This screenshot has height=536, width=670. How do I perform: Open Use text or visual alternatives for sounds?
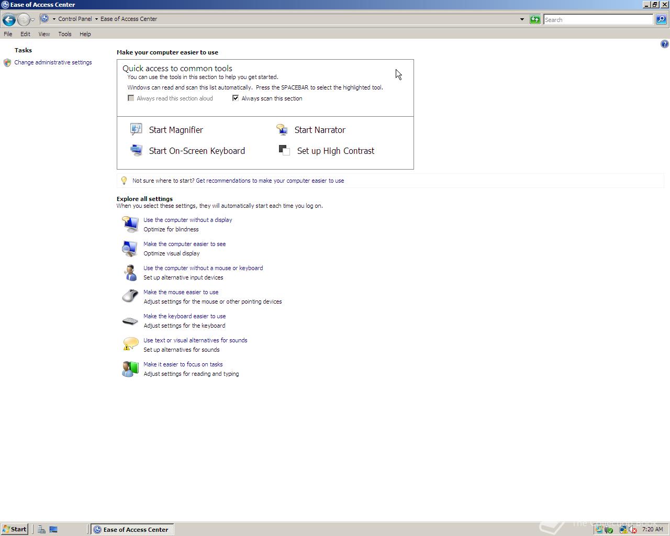(195, 340)
